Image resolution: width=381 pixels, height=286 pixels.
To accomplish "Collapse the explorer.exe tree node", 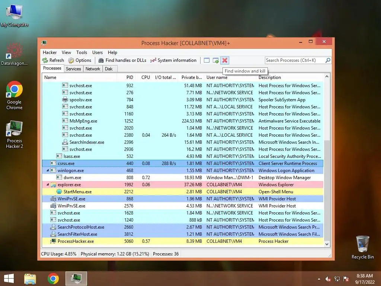I will click(x=48, y=185).
